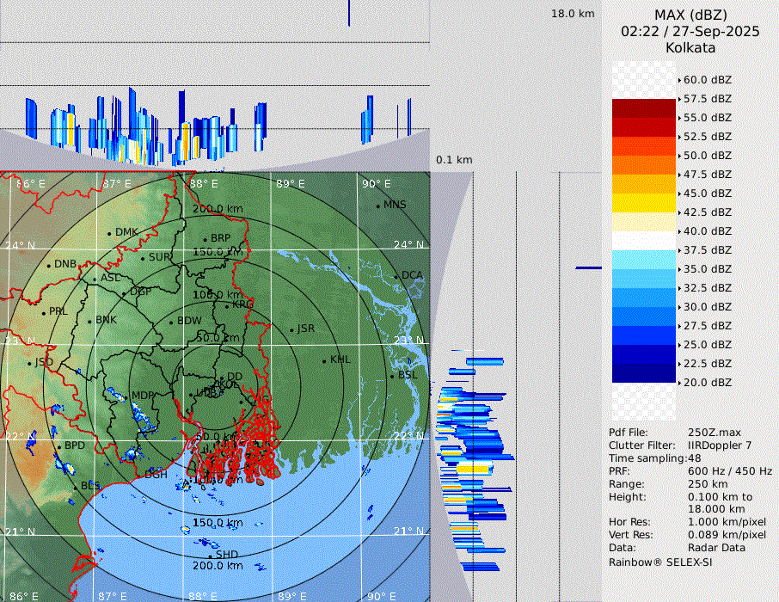Image resolution: width=779 pixels, height=602 pixels.
Task: Select the DCA station dot
Action: tap(396, 276)
